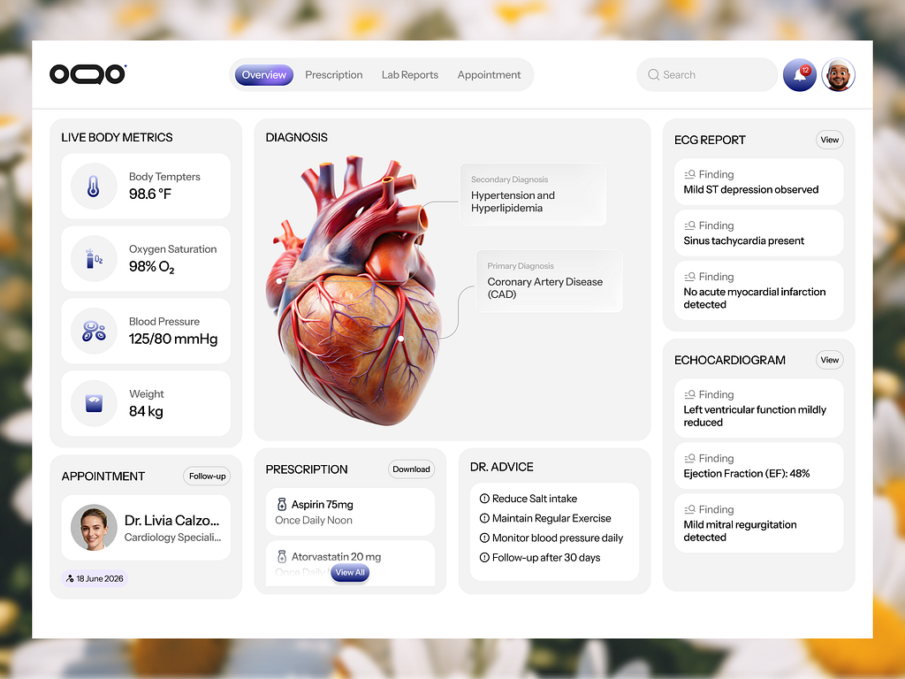Open the Prescription tab
This screenshot has height=679, width=905.
tap(333, 75)
